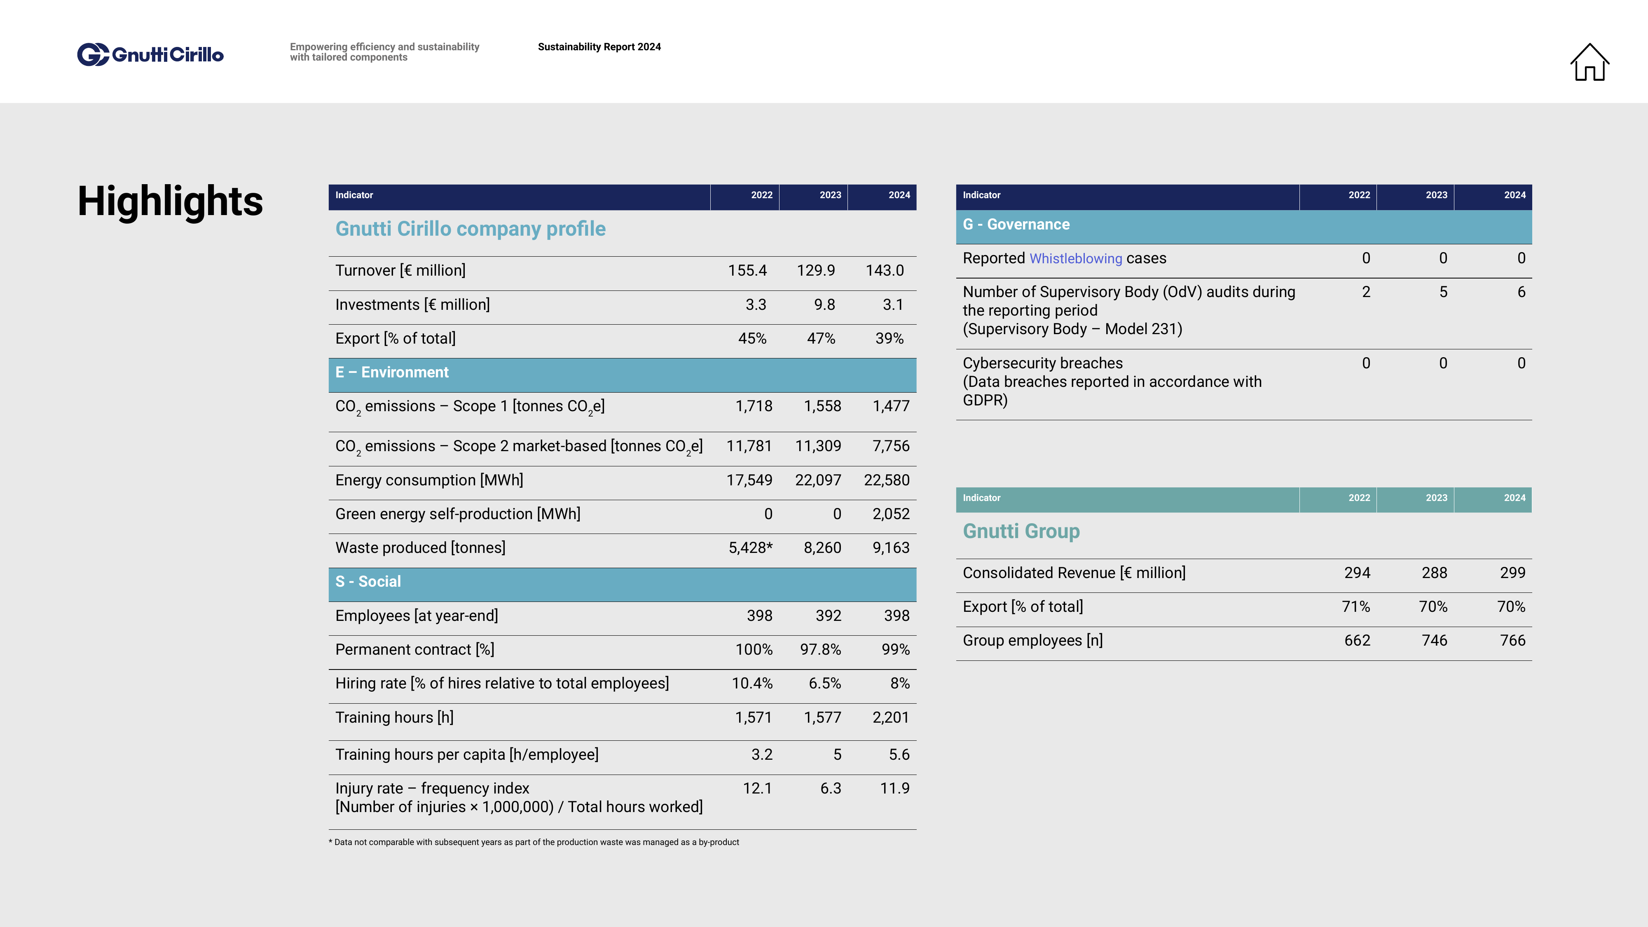This screenshot has height=927, width=1648.
Task: Click Supervisory Body (OdV) audits label
Action: [1128, 311]
